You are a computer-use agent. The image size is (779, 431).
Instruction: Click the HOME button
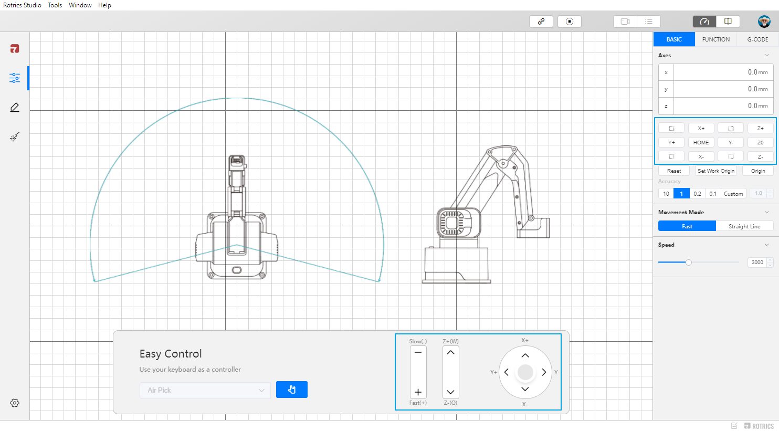(701, 142)
